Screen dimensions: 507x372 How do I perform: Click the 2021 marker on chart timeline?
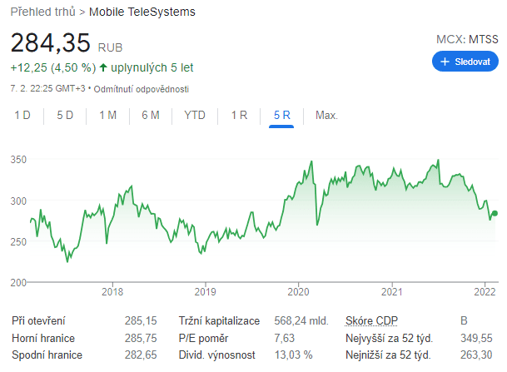point(392,291)
